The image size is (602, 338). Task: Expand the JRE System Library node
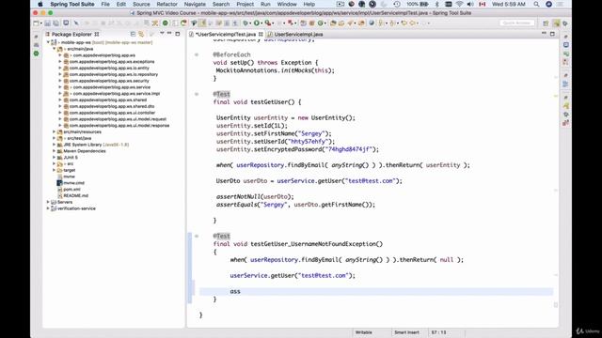pyautogui.click(x=55, y=145)
